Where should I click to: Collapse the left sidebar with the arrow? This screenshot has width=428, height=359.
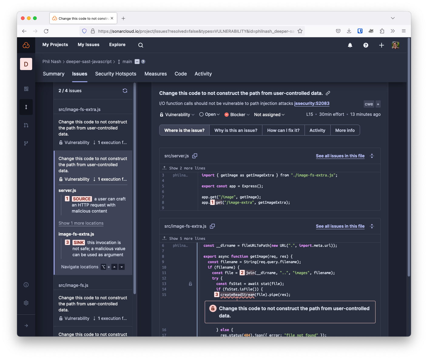click(26, 325)
